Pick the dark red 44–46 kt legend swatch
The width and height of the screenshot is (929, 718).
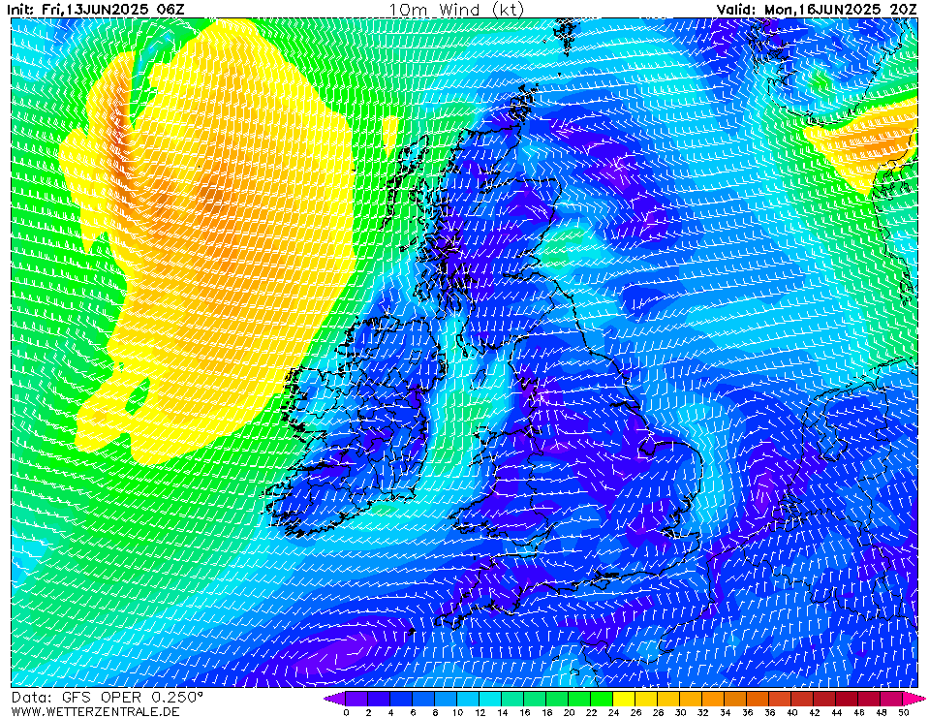tap(848, 699)
